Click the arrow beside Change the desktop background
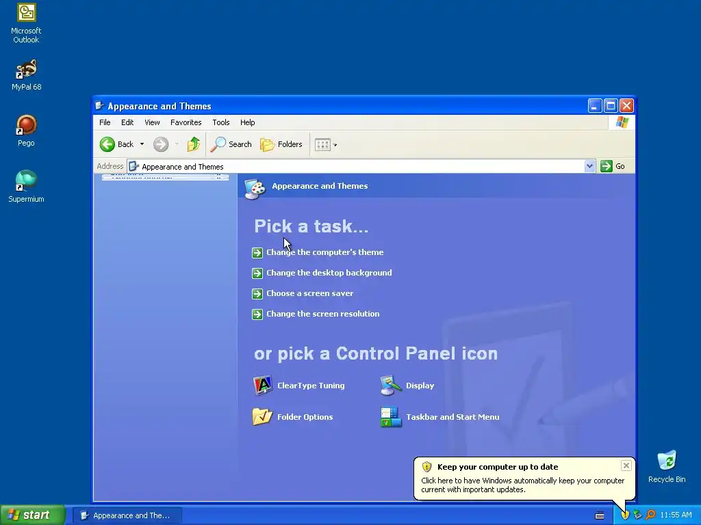Viewport: 701px width, 525px height. (x=257, y=273)
